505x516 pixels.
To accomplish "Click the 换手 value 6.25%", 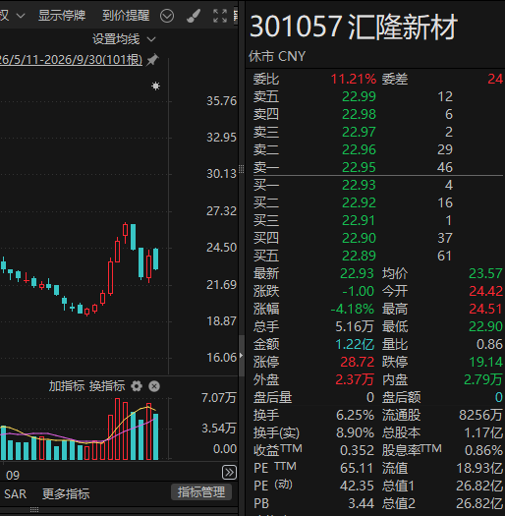I will click(355, 416).
